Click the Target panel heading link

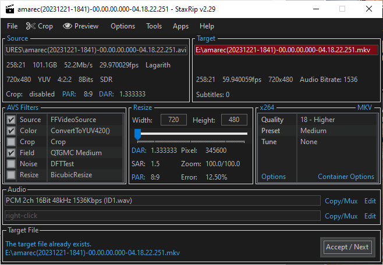click(x=206, y=38)
